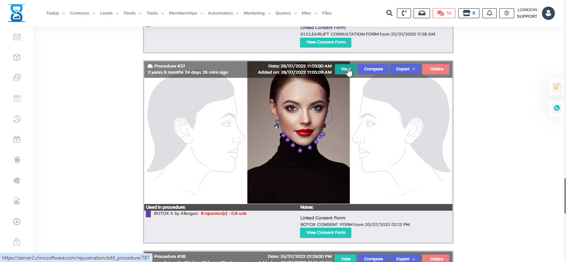
Task: Open the gift box icon in sidebar
Action: click(17, 139)
